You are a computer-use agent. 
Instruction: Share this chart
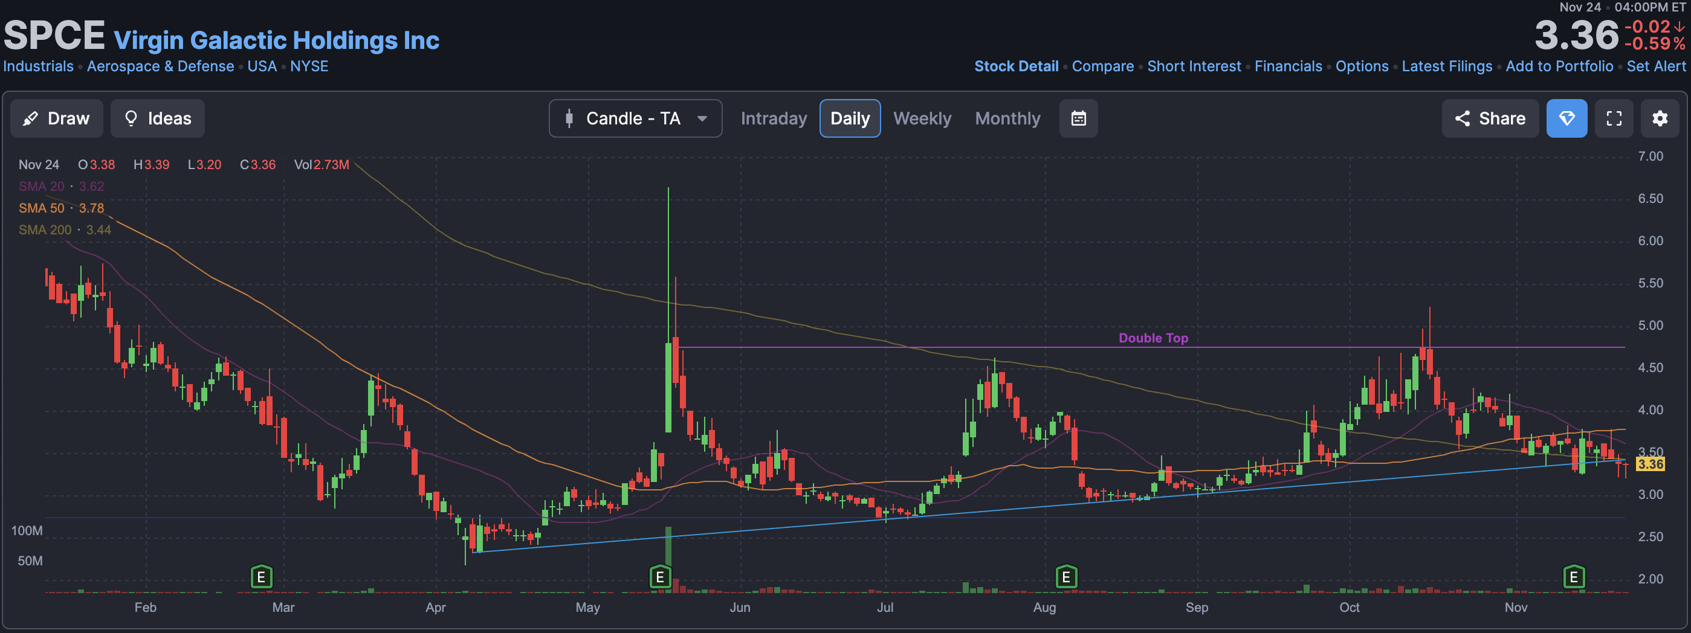[1490, 119]
